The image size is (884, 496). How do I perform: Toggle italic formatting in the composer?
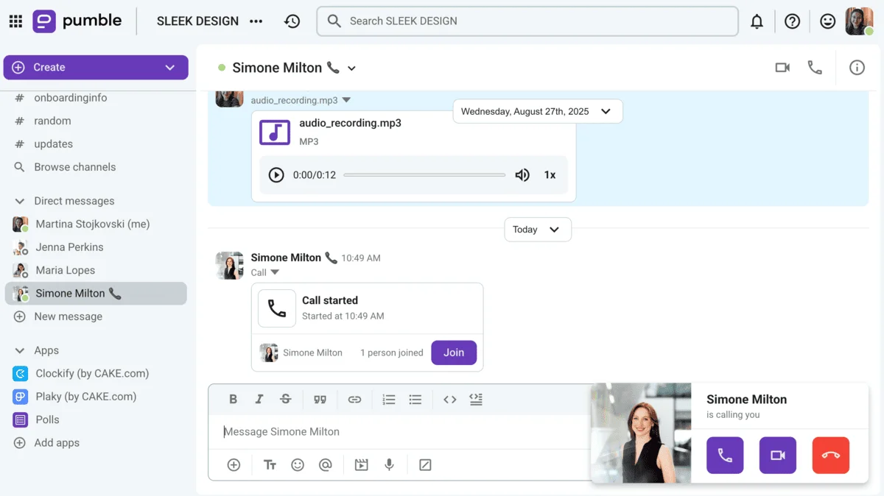[259, 399]
